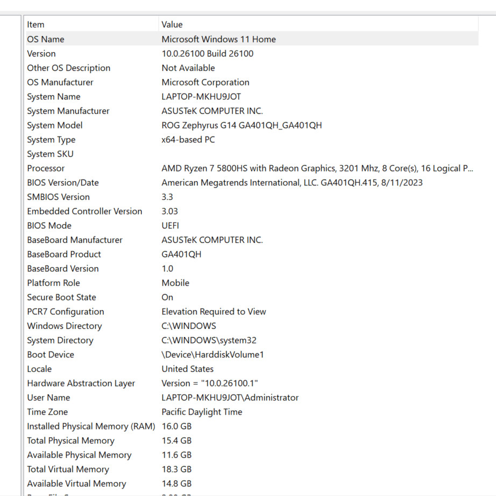The height and width of the screenshot is (496, 496).
Task: Click the 'UEFI' value
Action: [170, 226]
